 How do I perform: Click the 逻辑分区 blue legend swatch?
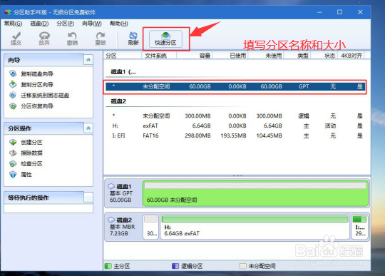175,266
